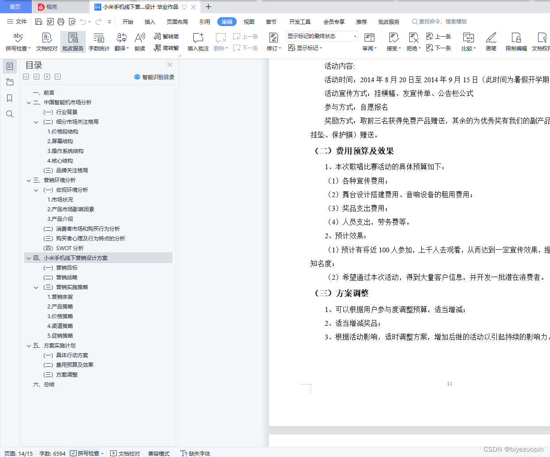Open the 批改服务 ribbon tool
Screen dimensions: 550x457
pyautogui.click(x=73, y=42)
